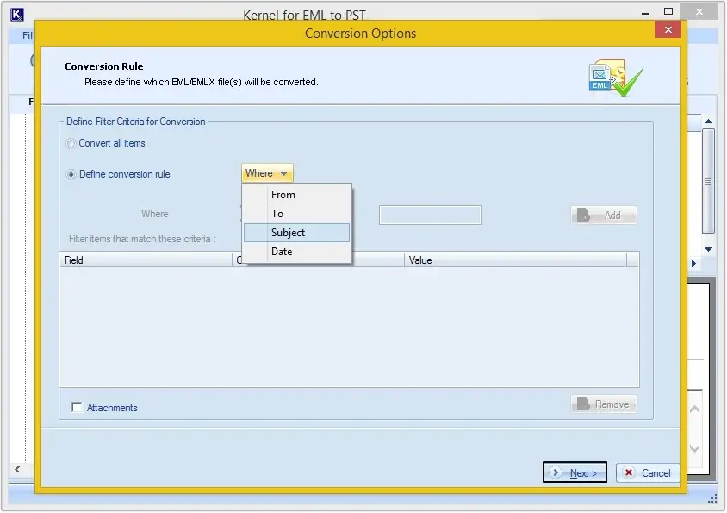
Task: Click the Field column header
Action: click(x=146, y=260)
